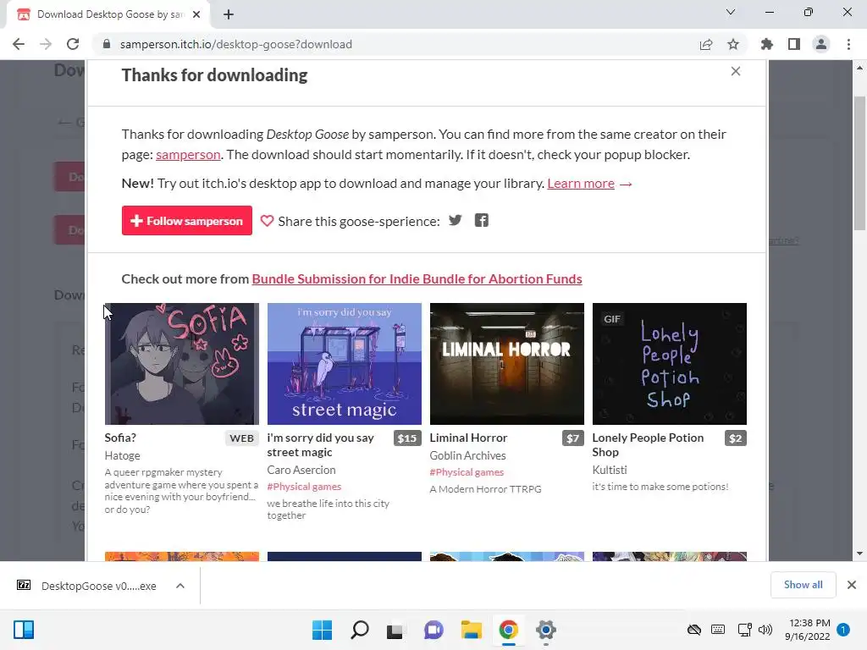The height and width of the screenshot is (650, 867).
Task: Click the Chrome taskbar icon
Action: click(508, 630)
